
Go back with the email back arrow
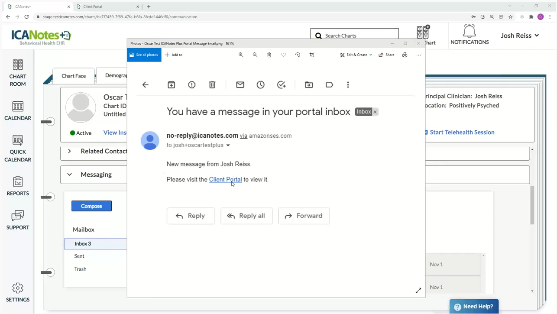pos(146,85)
